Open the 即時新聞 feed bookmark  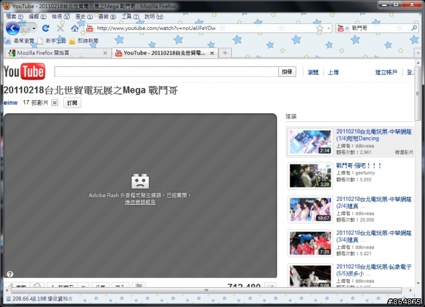pos(84,41)
